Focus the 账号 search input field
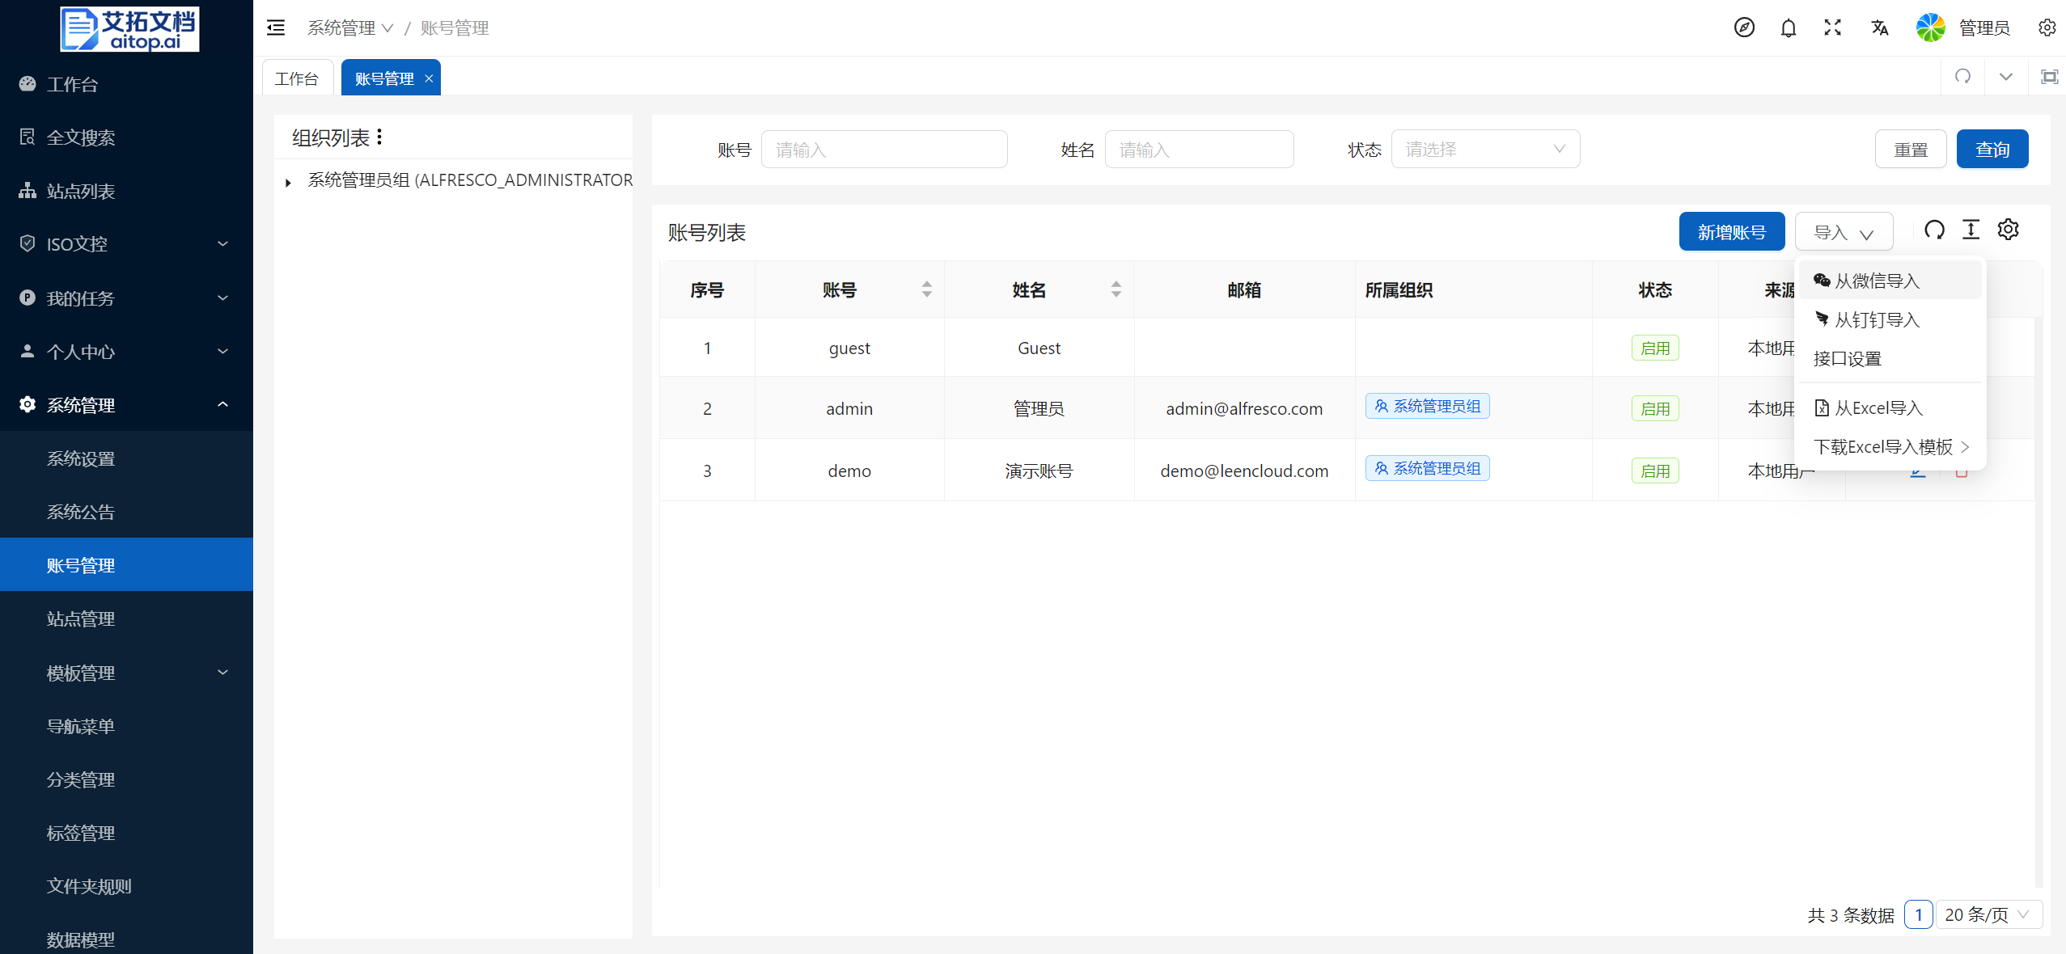The height and width of the screenshot is (954, 2066). coord(883,150)
